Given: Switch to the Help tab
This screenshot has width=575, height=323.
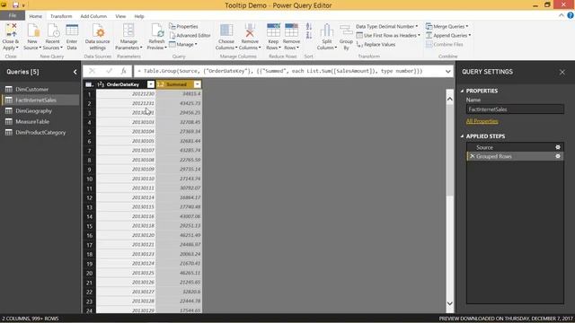Looking at the screenshot, I should point(139,16).
